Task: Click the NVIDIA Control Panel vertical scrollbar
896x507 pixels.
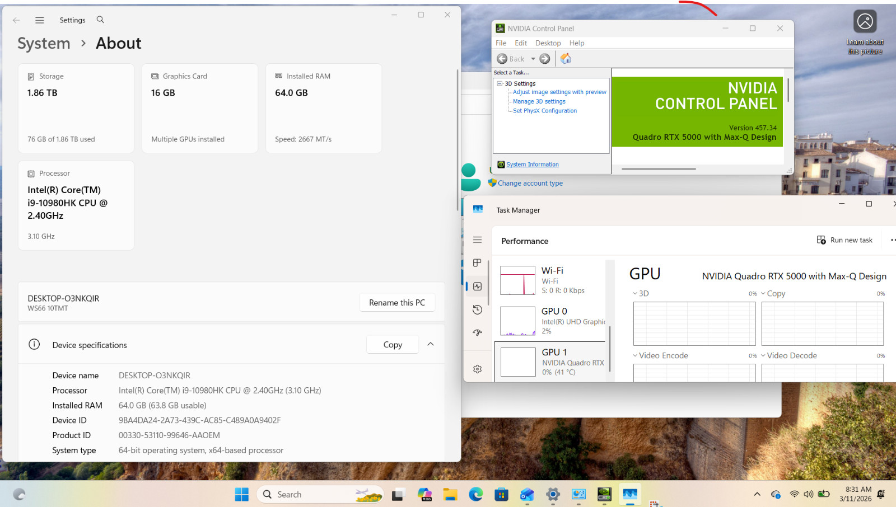Action: coord(788,90)
